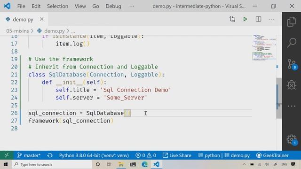Viewport: 301px width, 169px height.
Task: Open the Search view in activity bar
Action: (292, 42)
